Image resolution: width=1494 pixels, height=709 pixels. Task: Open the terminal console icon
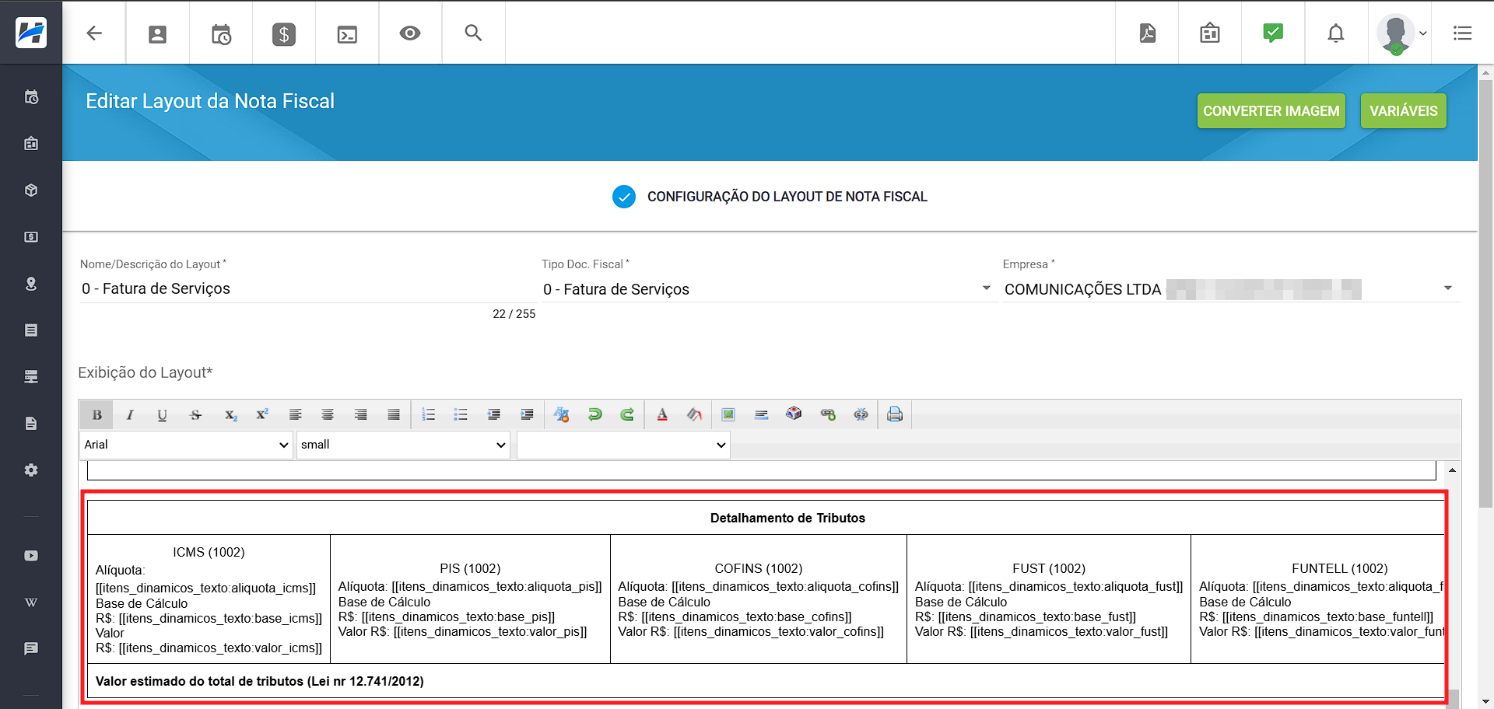pos(347,34)
